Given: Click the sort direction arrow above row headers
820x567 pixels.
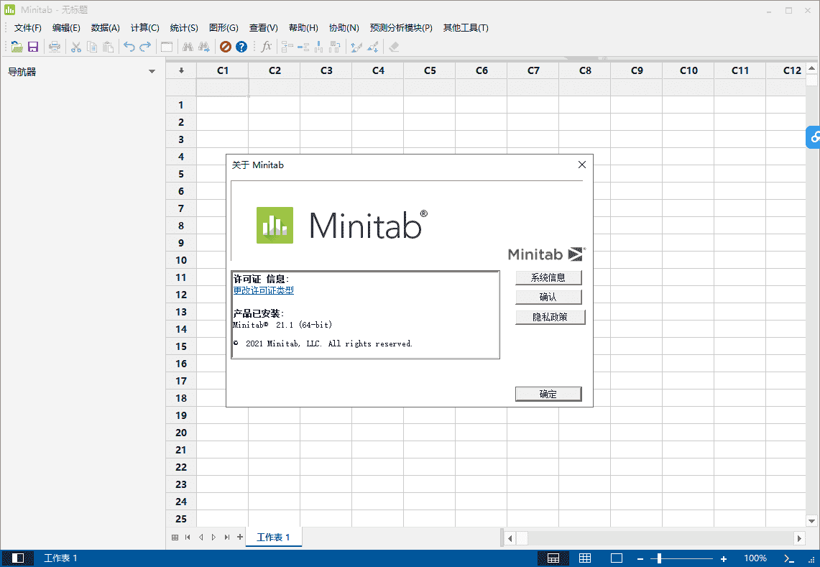Looking at the screenshot, I should [x=180, y=70].
